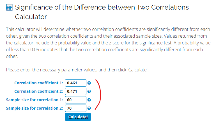Click the 'Correlation coefficient 1:' label

(x=39, y=83)
